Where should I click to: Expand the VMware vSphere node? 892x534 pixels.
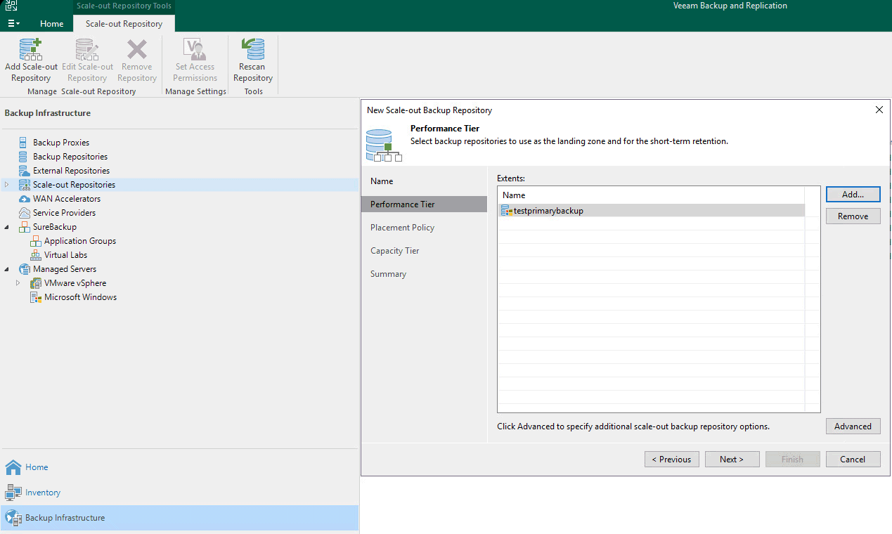18,283
